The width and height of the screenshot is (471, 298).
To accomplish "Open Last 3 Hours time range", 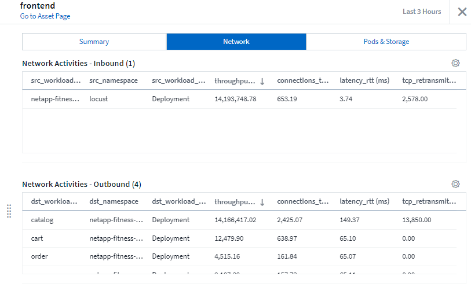I will tap(422, 12).
